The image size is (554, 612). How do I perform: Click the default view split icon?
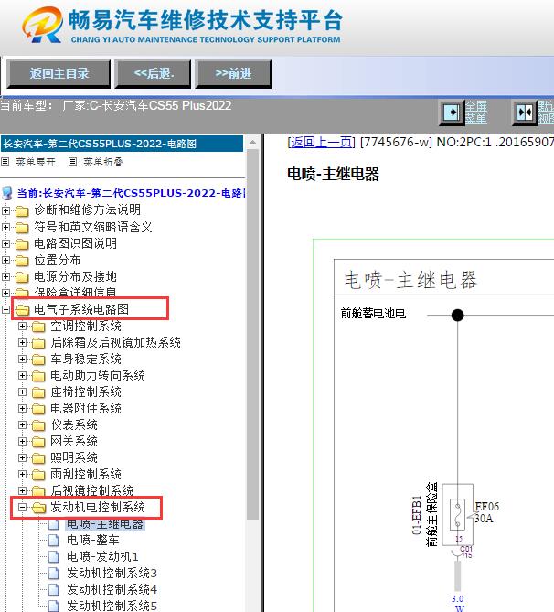click(525, 113)
